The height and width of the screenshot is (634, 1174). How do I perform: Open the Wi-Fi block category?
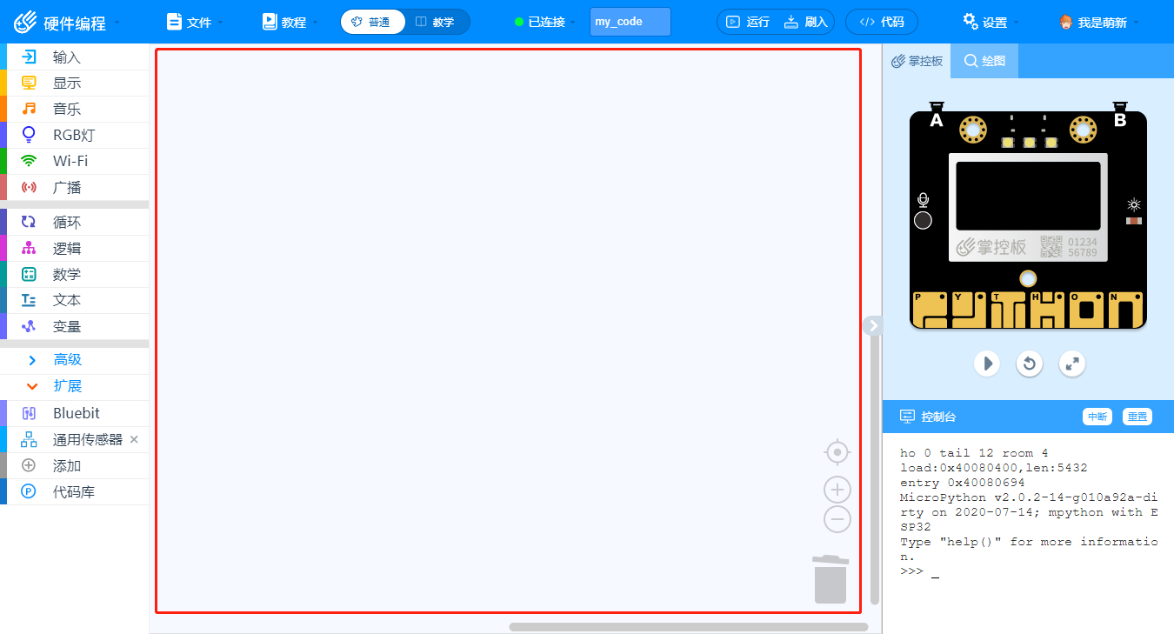(x=75, y=162)
